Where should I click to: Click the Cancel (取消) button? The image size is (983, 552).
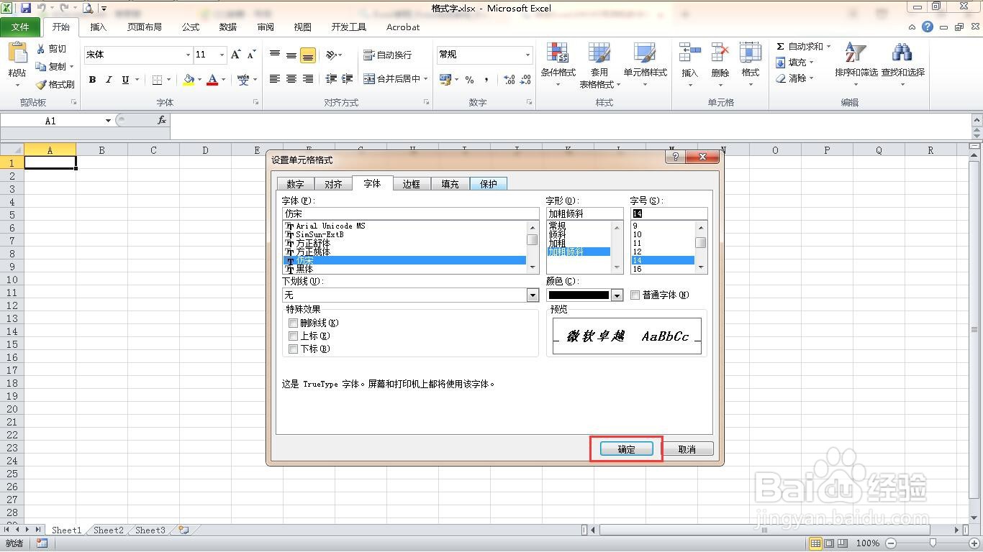(x=687, y=449)
